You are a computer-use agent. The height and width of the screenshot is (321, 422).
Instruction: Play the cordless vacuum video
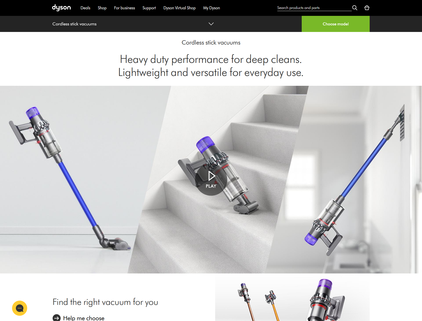211,180
